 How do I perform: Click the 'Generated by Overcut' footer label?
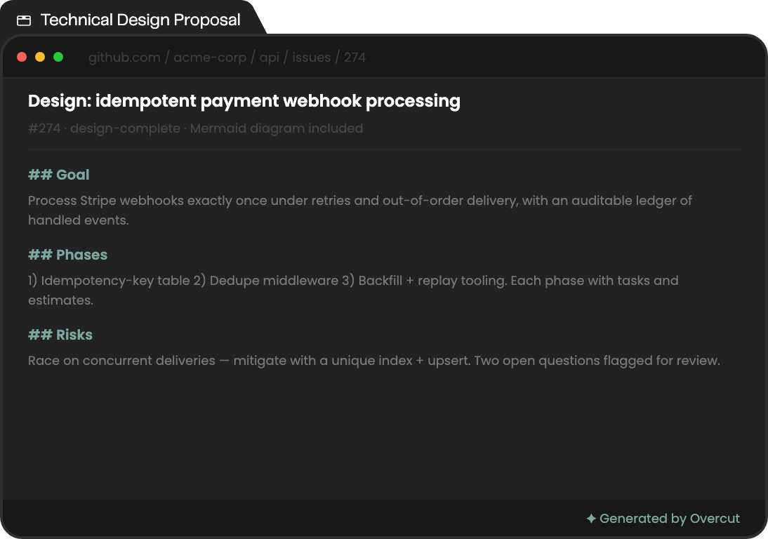tap(669, 519)
